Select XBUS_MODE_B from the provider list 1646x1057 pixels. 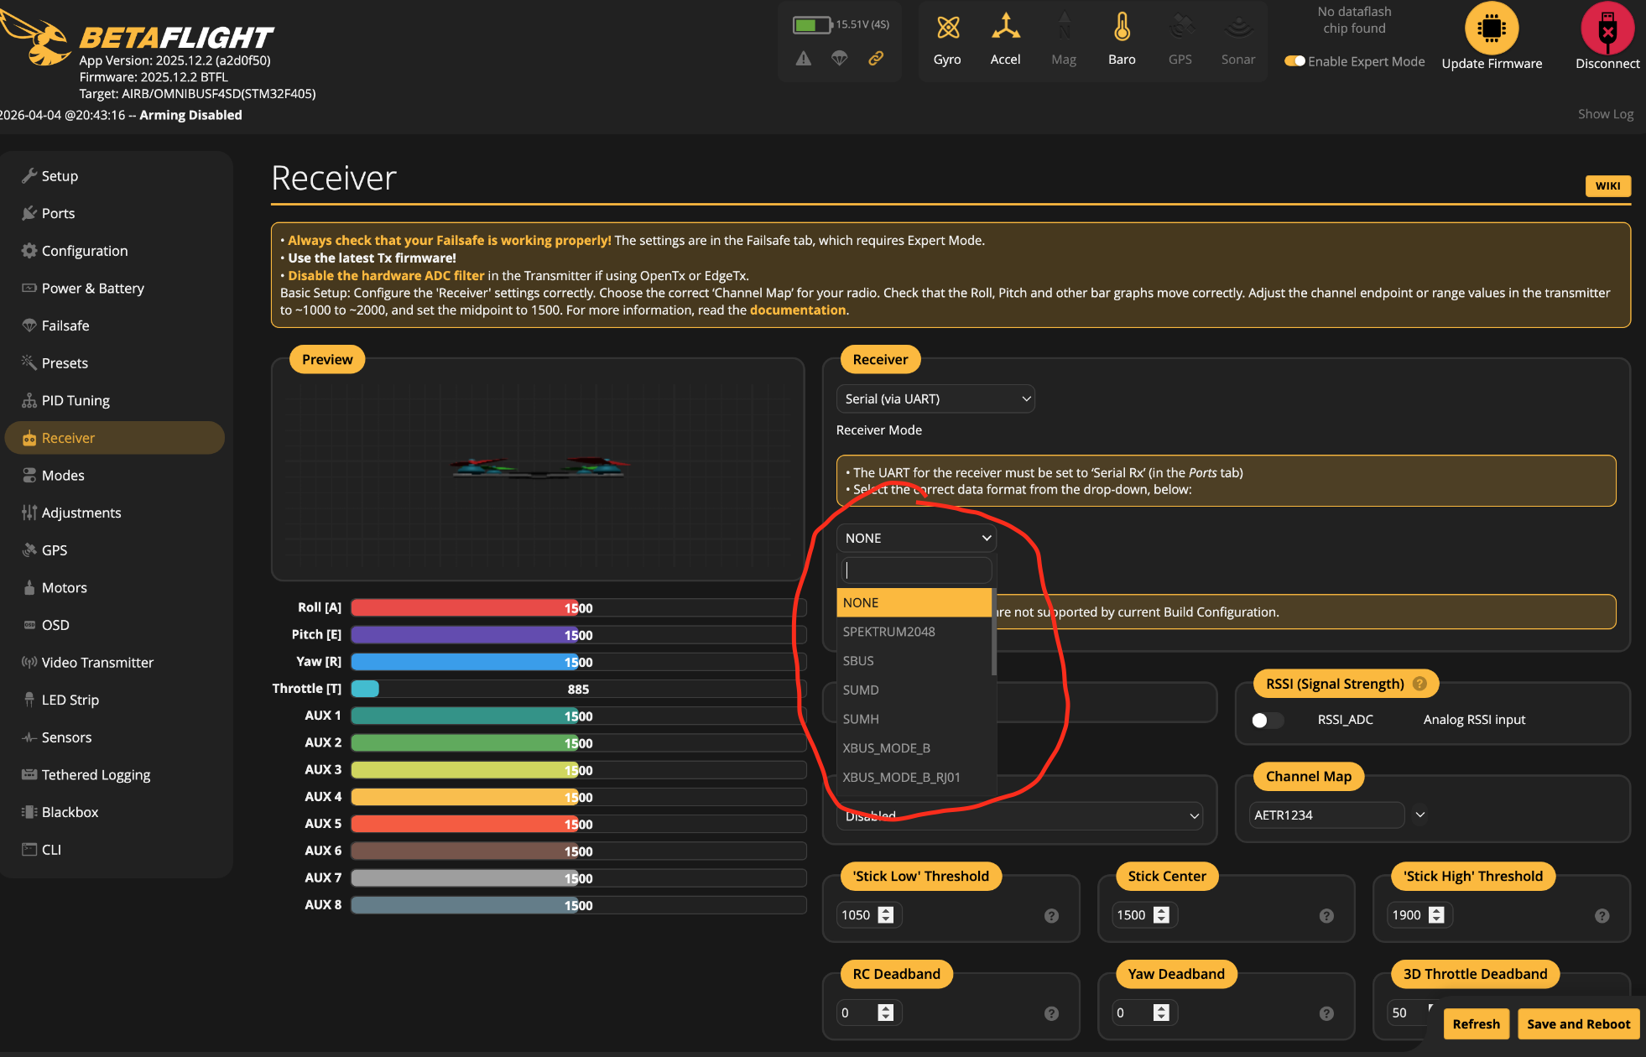coord(914,748)
